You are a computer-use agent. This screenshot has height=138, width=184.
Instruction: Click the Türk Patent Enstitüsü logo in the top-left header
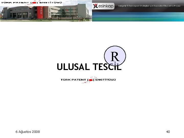click(31, 3)
